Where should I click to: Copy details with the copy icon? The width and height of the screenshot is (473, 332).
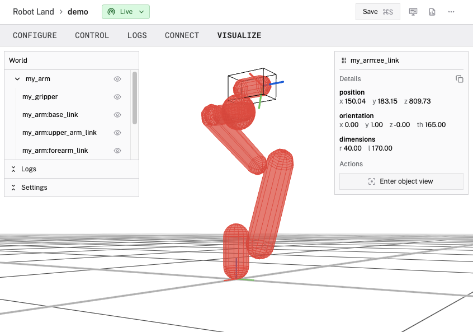coord(460,79)
